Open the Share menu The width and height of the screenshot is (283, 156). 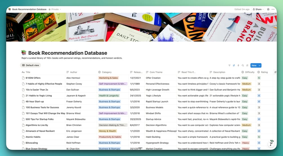click(x=258, y=9)
